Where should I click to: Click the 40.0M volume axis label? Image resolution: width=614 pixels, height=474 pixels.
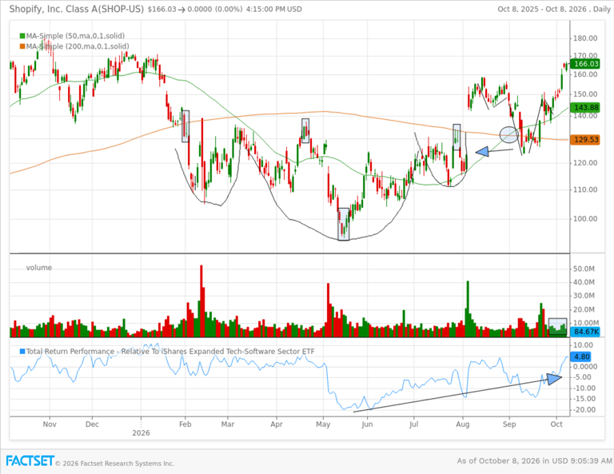click(x=585, y=283)
